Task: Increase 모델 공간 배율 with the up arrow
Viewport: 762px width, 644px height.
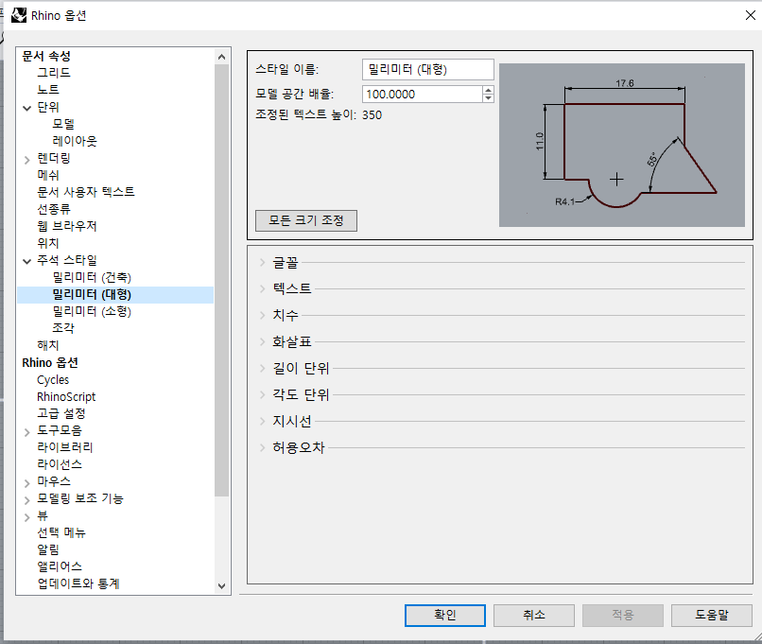Action: [488, 90]
